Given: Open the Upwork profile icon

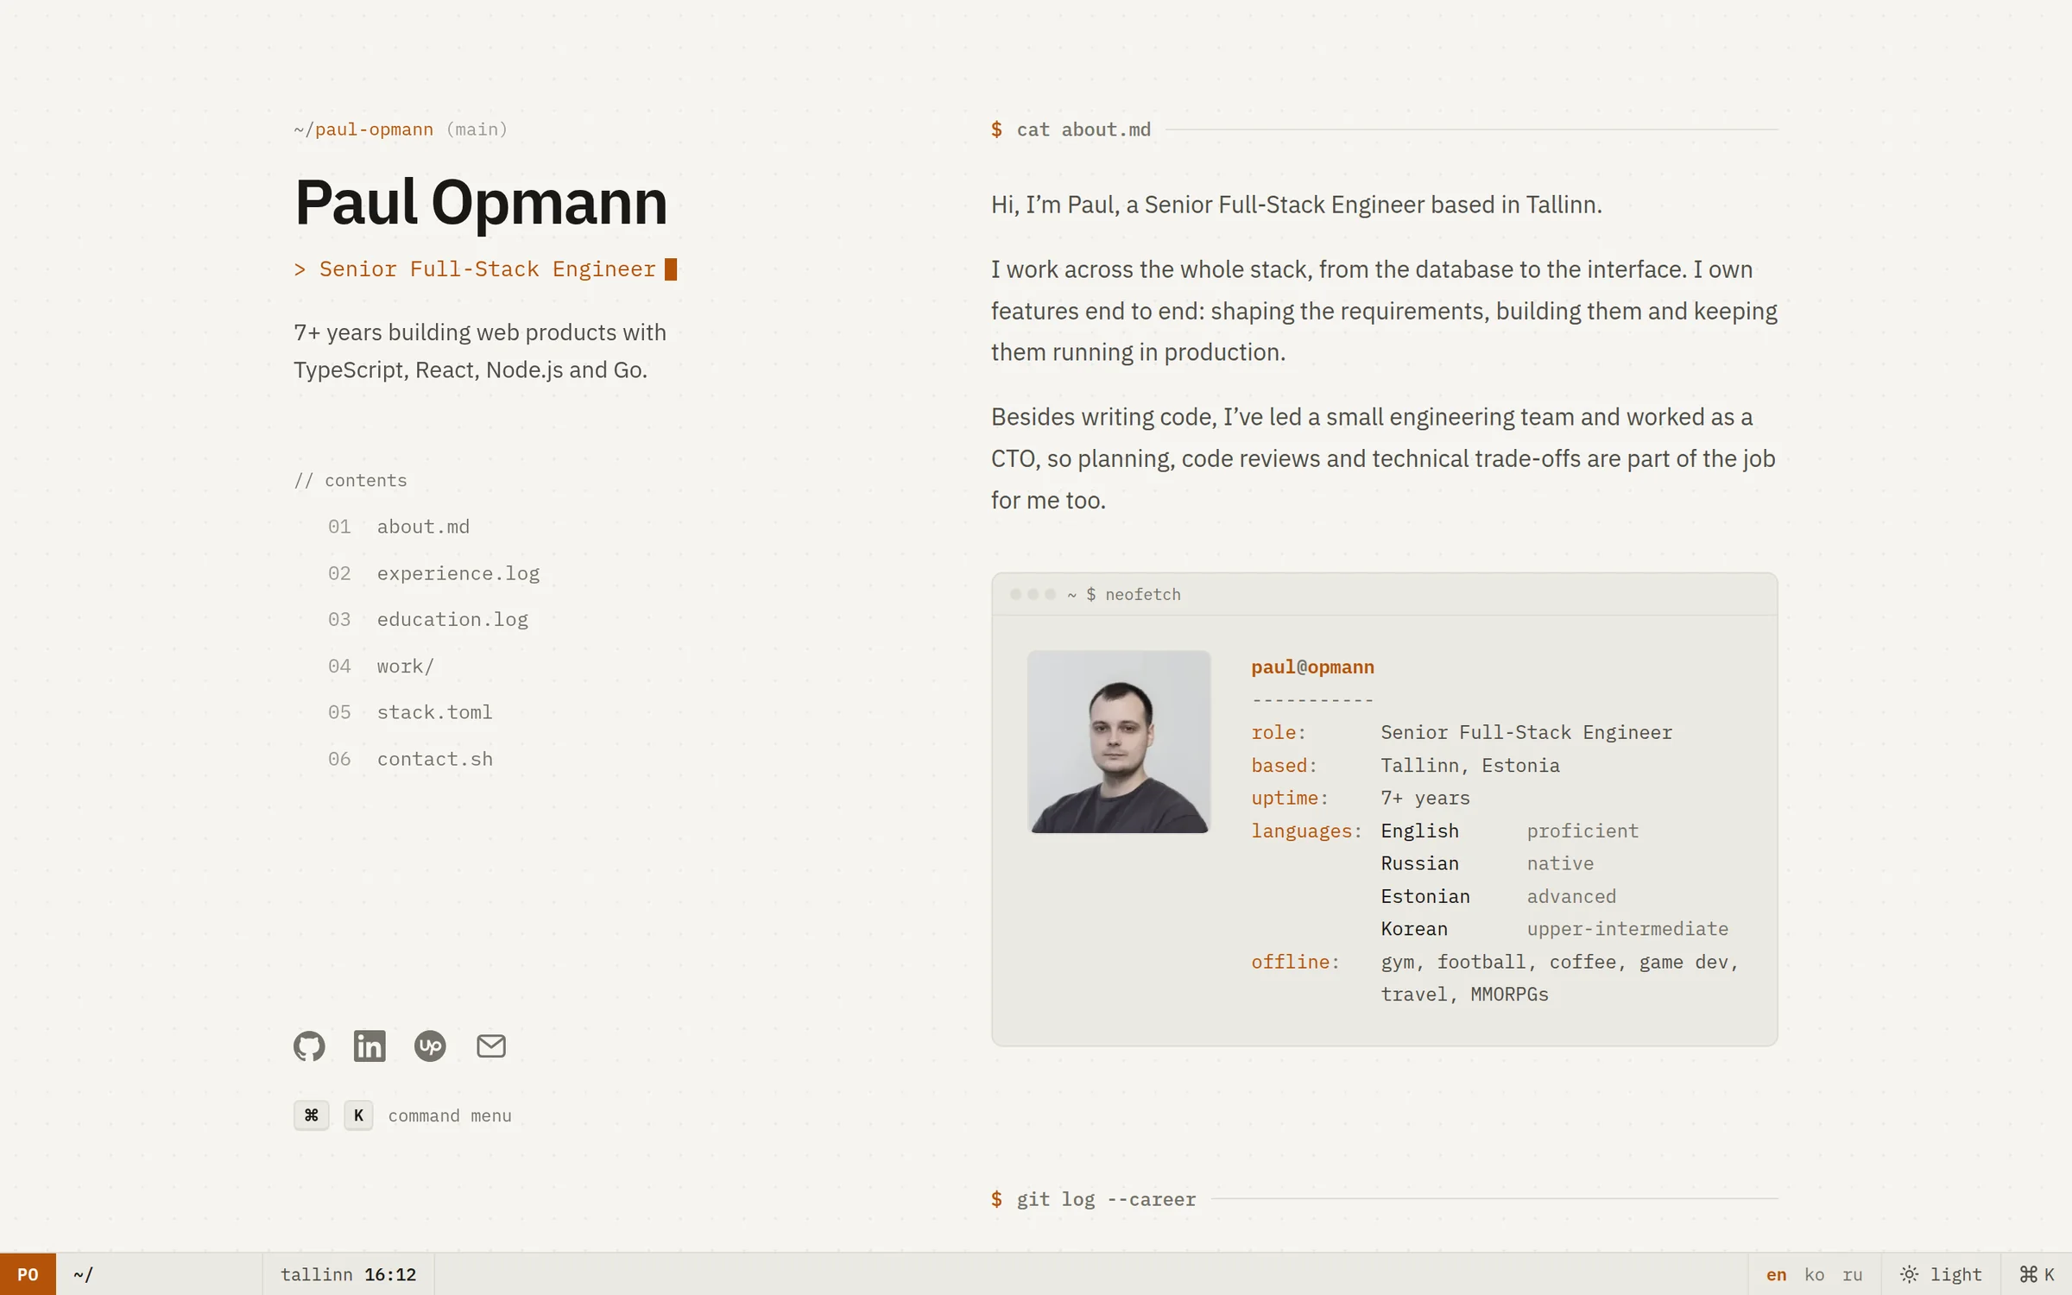Looking at the screenshot, I should point(430,1045).
